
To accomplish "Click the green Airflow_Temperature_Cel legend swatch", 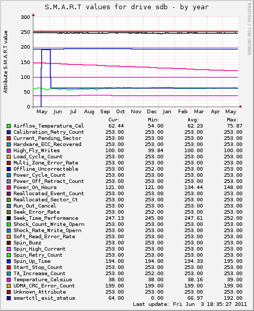I will pyautogui.click(x=9, y=126).
